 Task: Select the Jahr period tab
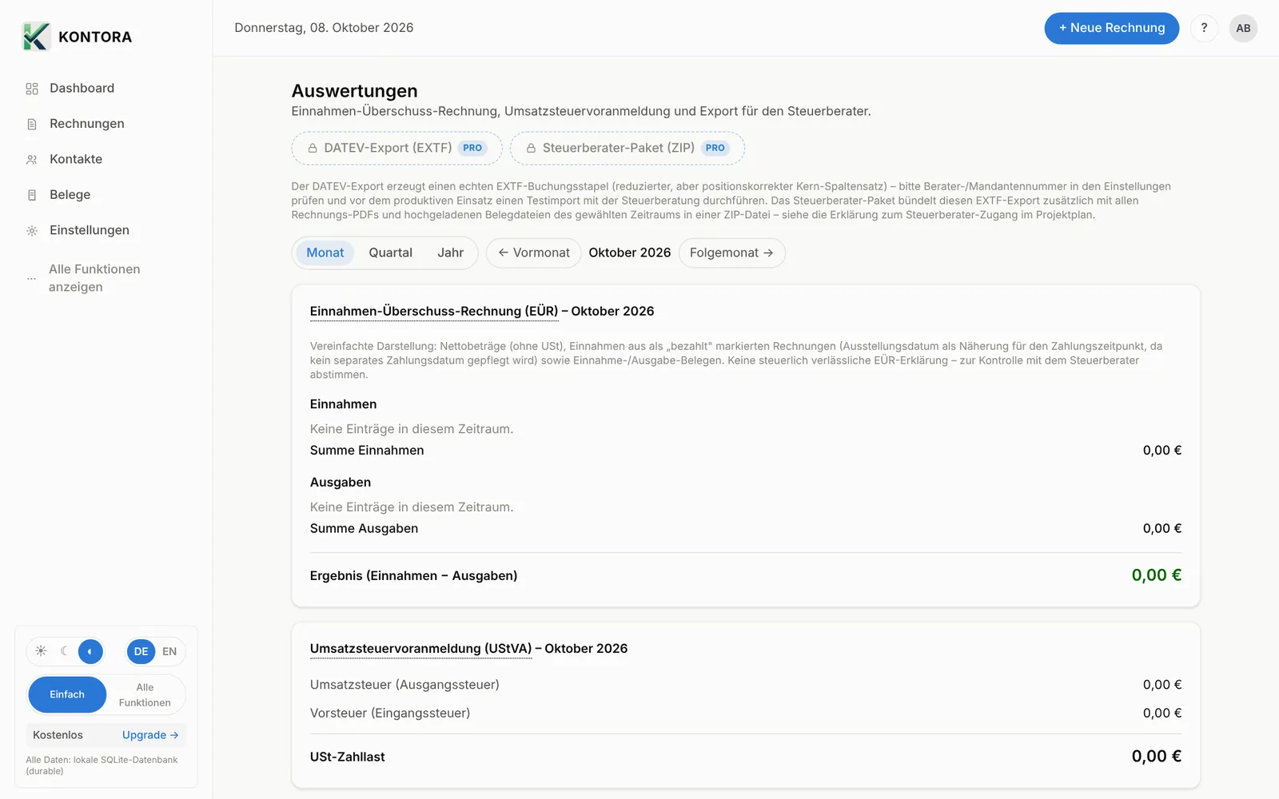coord(450,253)
